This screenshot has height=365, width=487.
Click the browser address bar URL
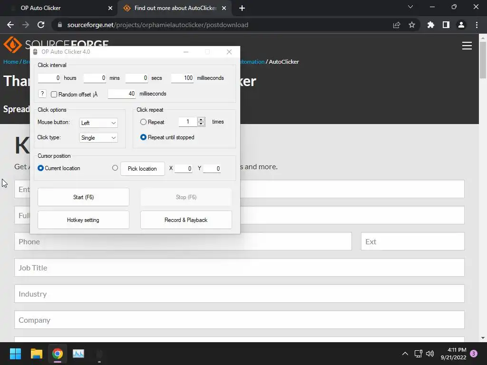[x=158, y=25]
